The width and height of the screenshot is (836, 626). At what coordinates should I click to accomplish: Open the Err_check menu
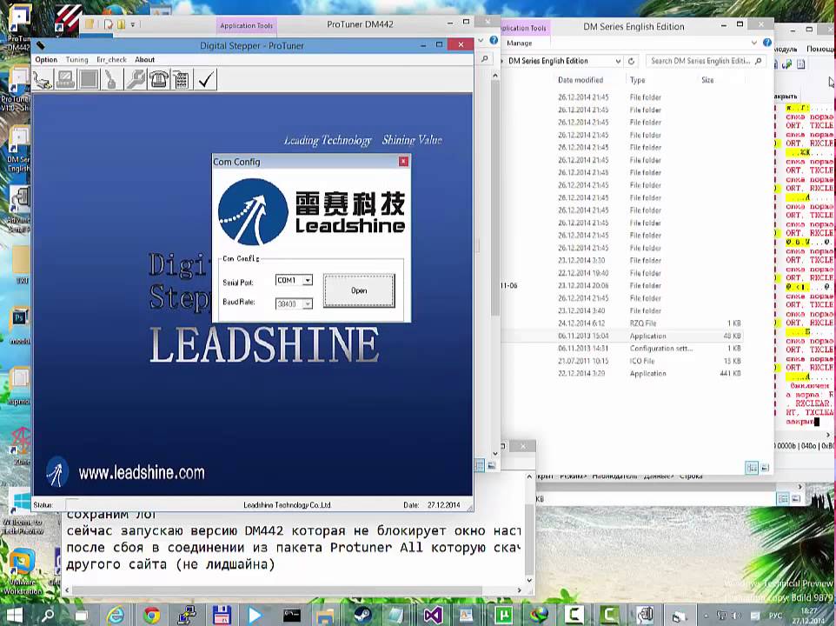pyautogui.click(x=111, y=60)
